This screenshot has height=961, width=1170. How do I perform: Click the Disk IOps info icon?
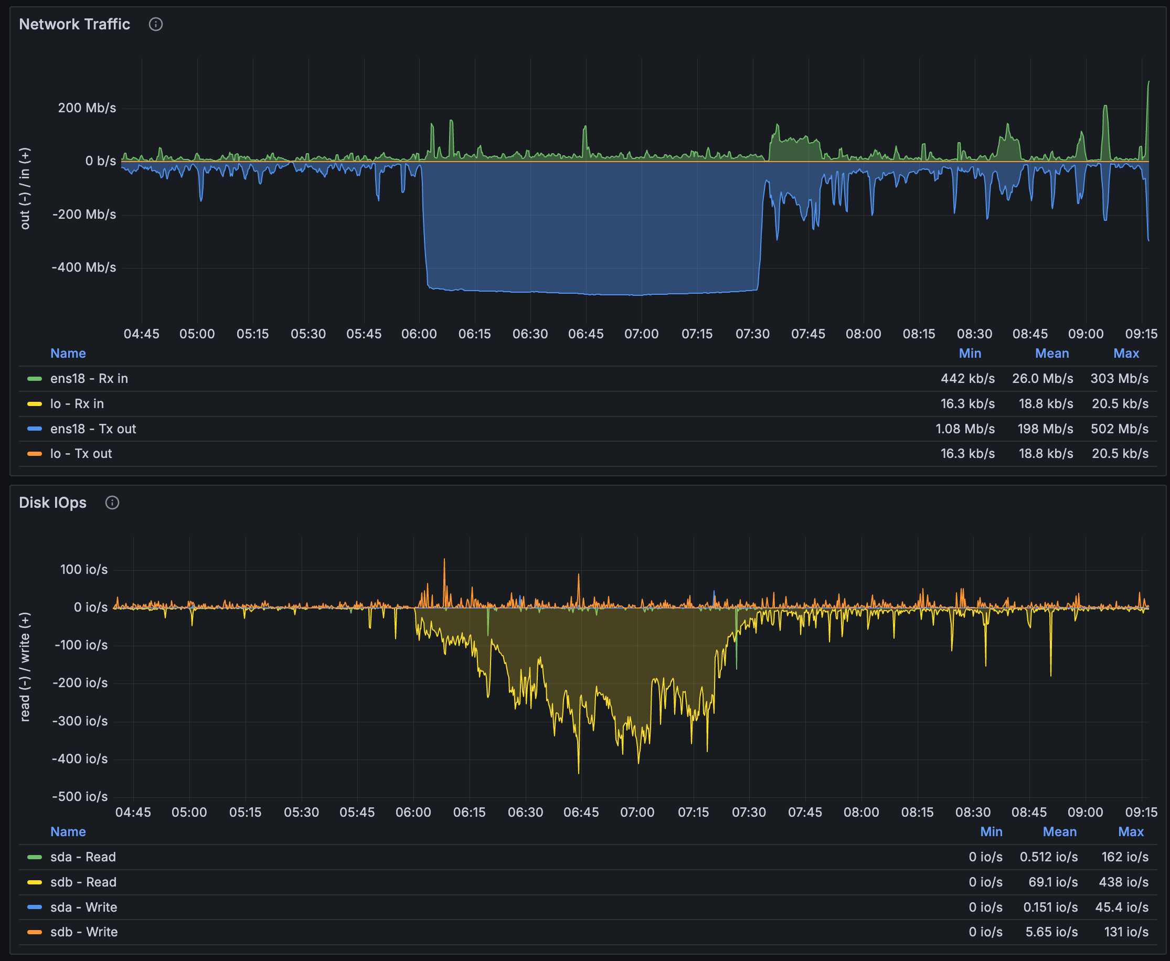[112, 503]
